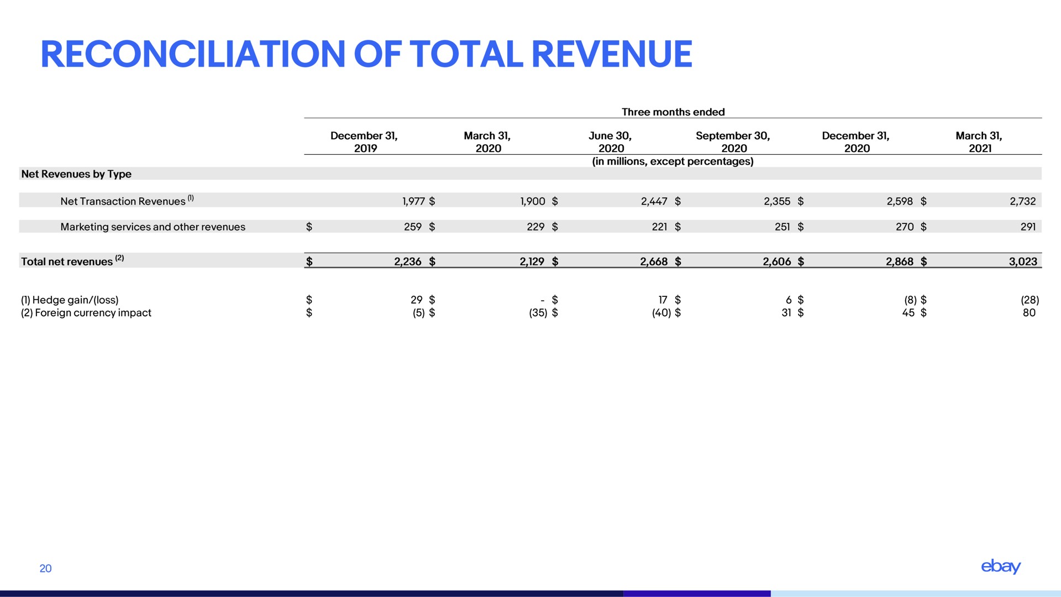The height and width of the screenshot is (597, 1061).
Task: Click '(2) Foreign currency impact' footnote label
Action: coord(86,313)
